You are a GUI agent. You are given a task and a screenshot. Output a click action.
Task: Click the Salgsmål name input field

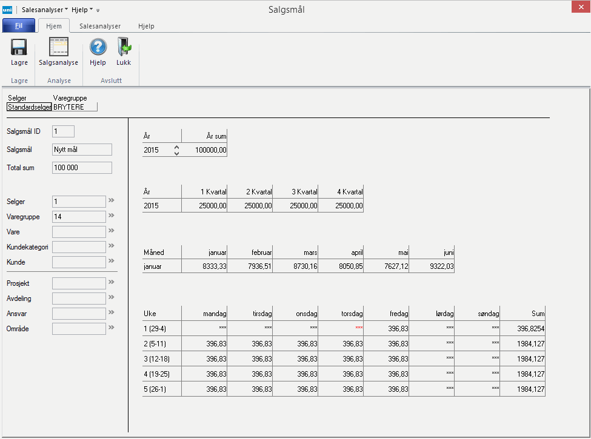82,150
